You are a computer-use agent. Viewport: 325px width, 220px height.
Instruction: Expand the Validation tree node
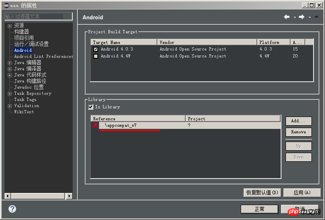coord(9,106)
